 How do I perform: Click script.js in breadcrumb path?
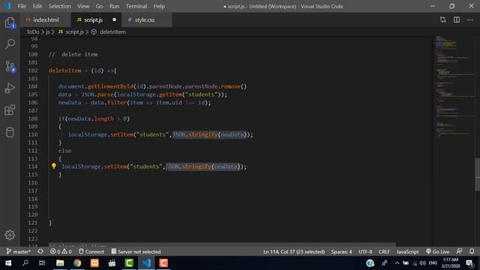(x=74, y=31)
